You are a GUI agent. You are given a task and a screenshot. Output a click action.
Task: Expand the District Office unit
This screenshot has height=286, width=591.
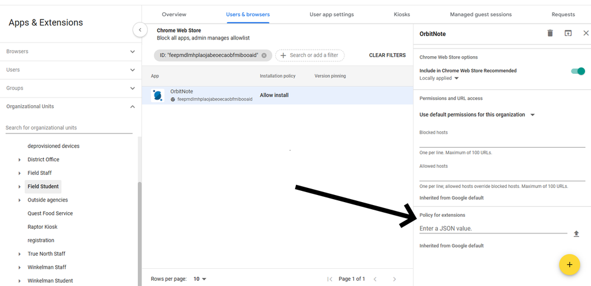[20, 160]
